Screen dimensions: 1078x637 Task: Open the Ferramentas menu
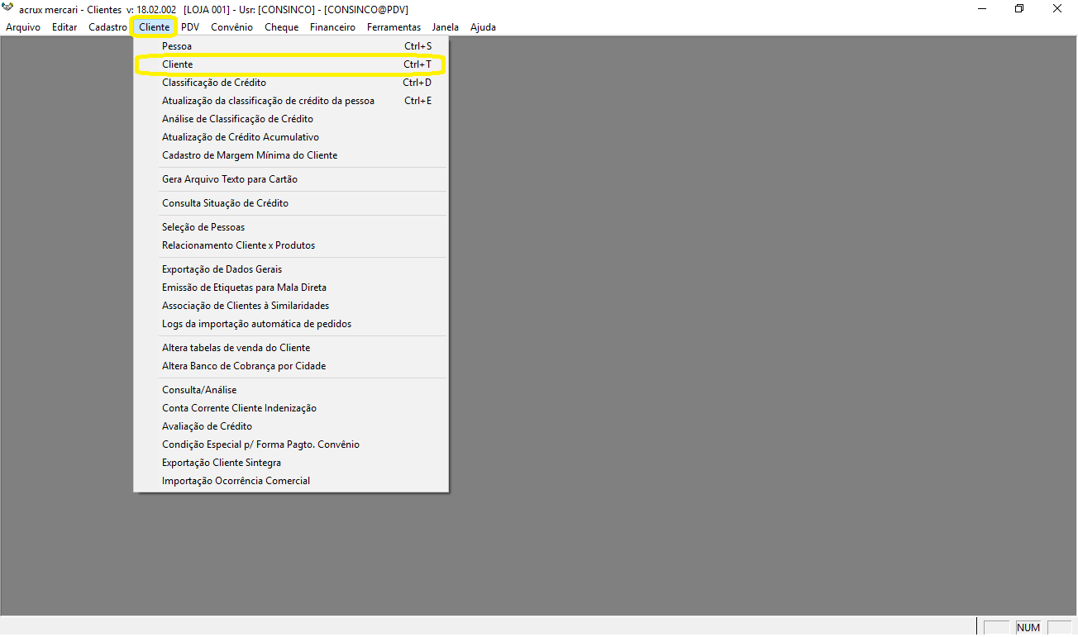[x=394, y=27]
